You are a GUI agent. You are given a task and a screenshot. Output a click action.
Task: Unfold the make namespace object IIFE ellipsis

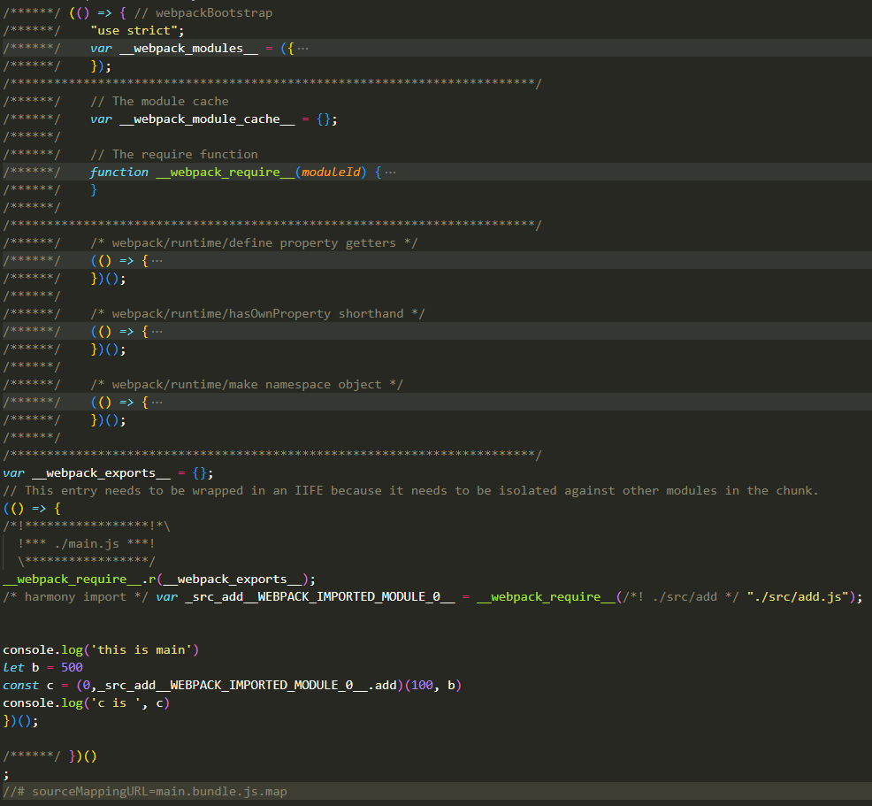pyautogui.click(x=157, y=403)
